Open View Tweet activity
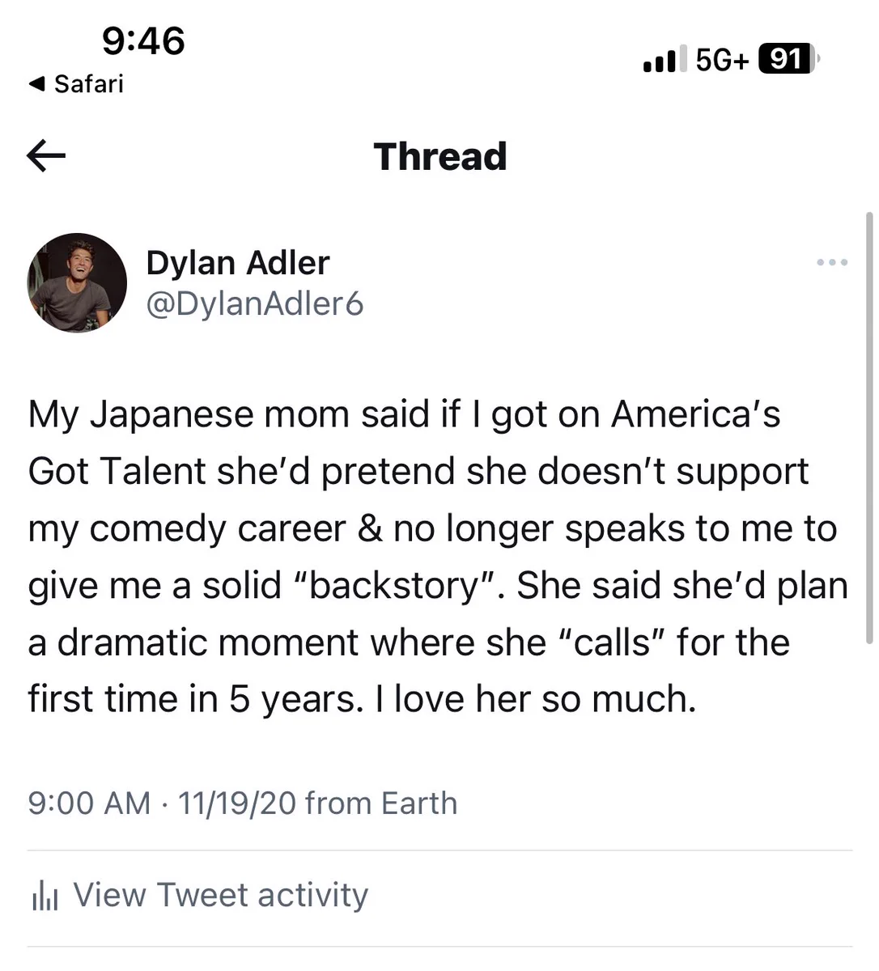This screenshot has height=971, width=879. coord(221,895)
